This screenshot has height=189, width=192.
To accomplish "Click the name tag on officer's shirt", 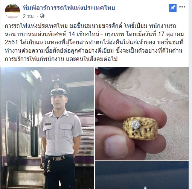I will (48, 124).
